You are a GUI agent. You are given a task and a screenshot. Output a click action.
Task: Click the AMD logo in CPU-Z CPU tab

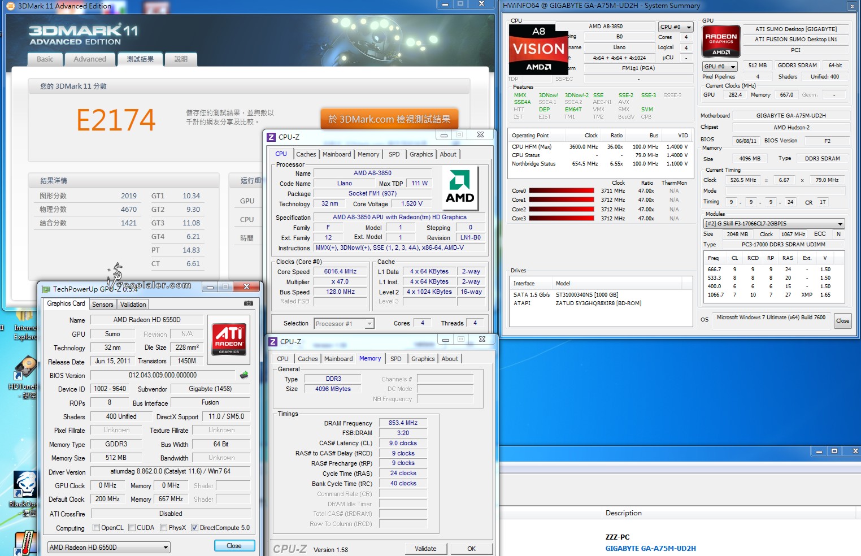click(460, 189)
